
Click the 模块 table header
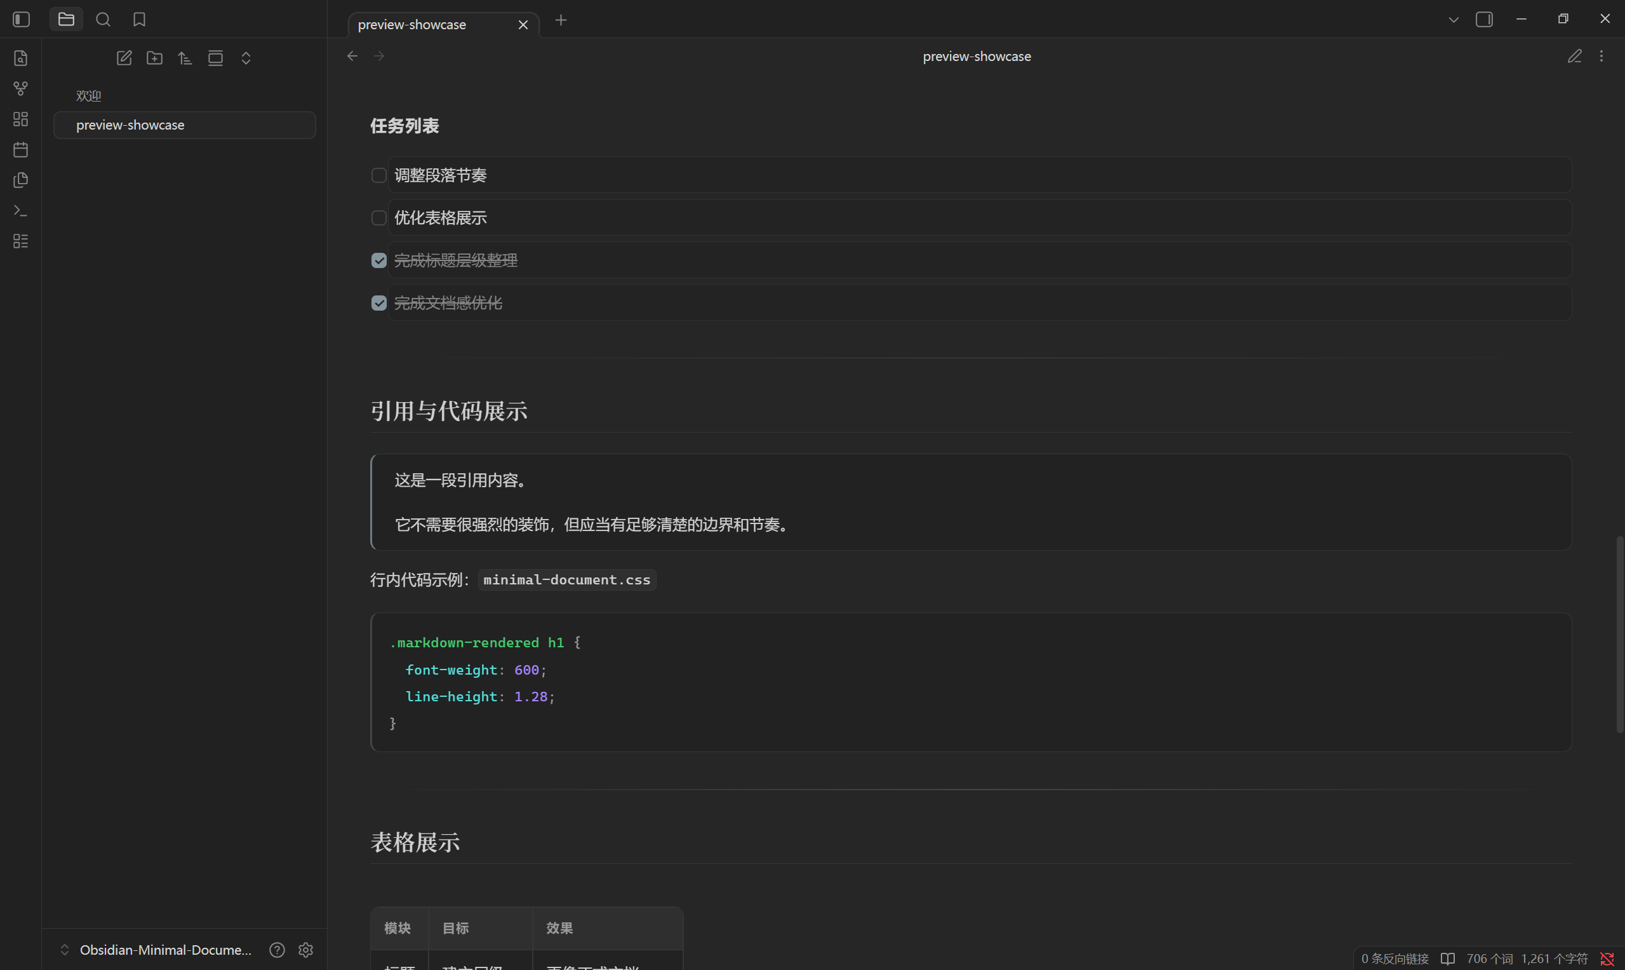point(398,928)
